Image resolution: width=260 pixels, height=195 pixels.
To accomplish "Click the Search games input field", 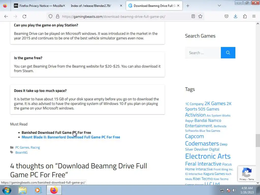I will tap(203, 53).
